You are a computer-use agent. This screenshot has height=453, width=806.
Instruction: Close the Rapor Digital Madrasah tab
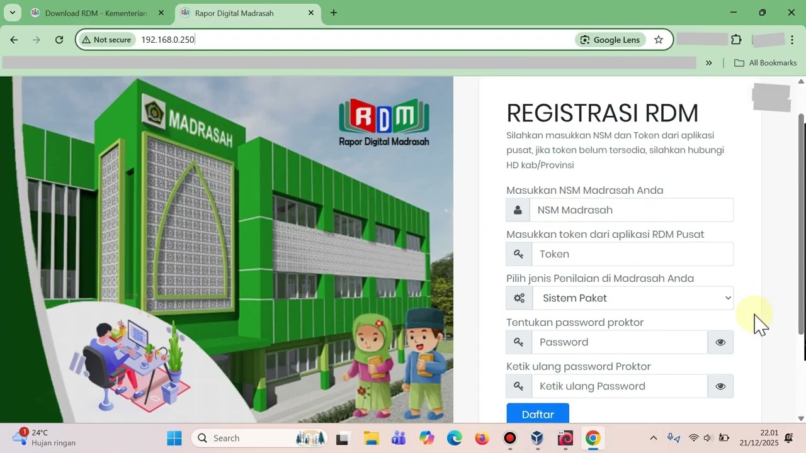point(310,13)
